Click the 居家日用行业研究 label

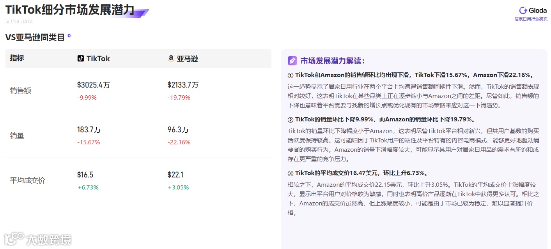pos(531,19)
